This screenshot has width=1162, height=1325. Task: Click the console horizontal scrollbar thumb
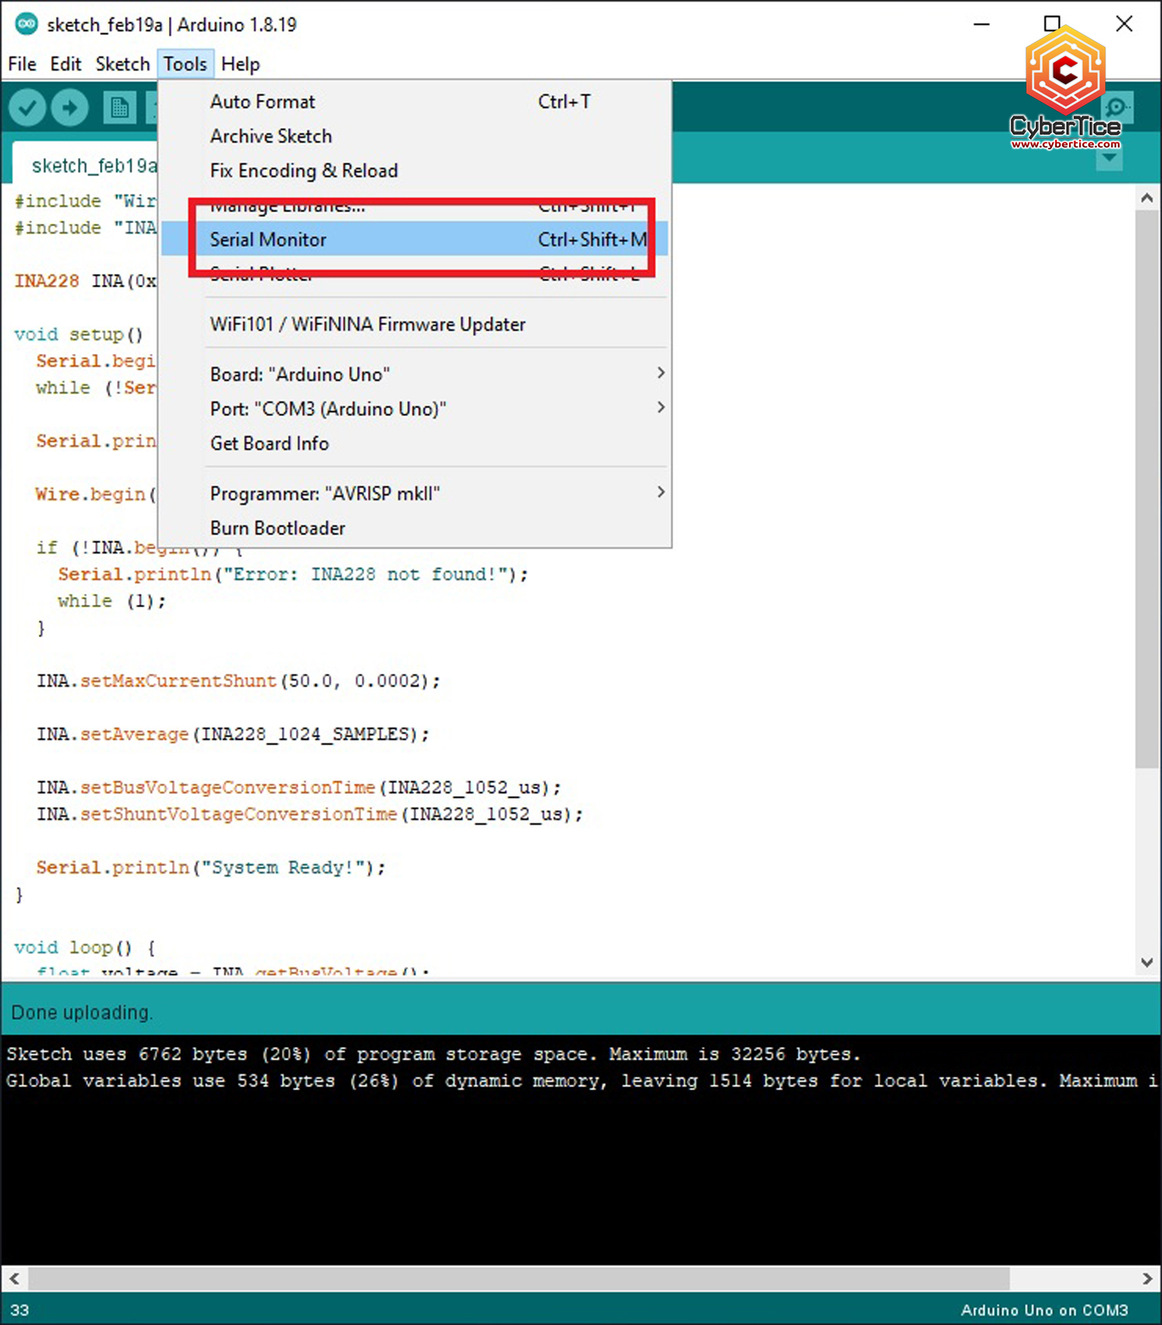(x=519, y=1279)
